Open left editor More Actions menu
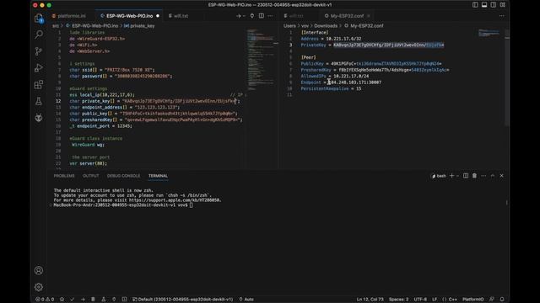This screenshot has width=540, height=303. (x=270, y=16)
